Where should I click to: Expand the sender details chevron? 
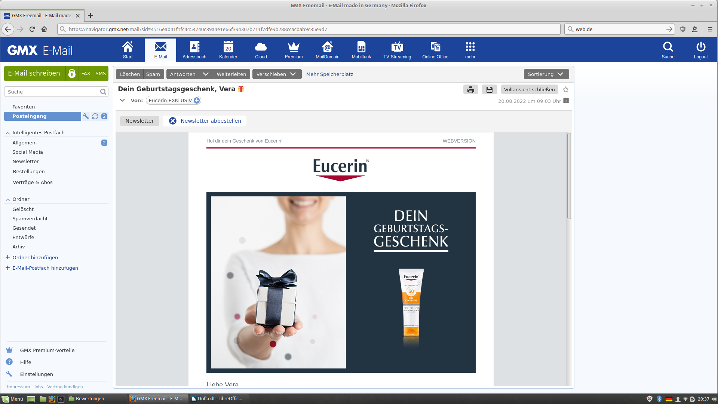(122, 100)
